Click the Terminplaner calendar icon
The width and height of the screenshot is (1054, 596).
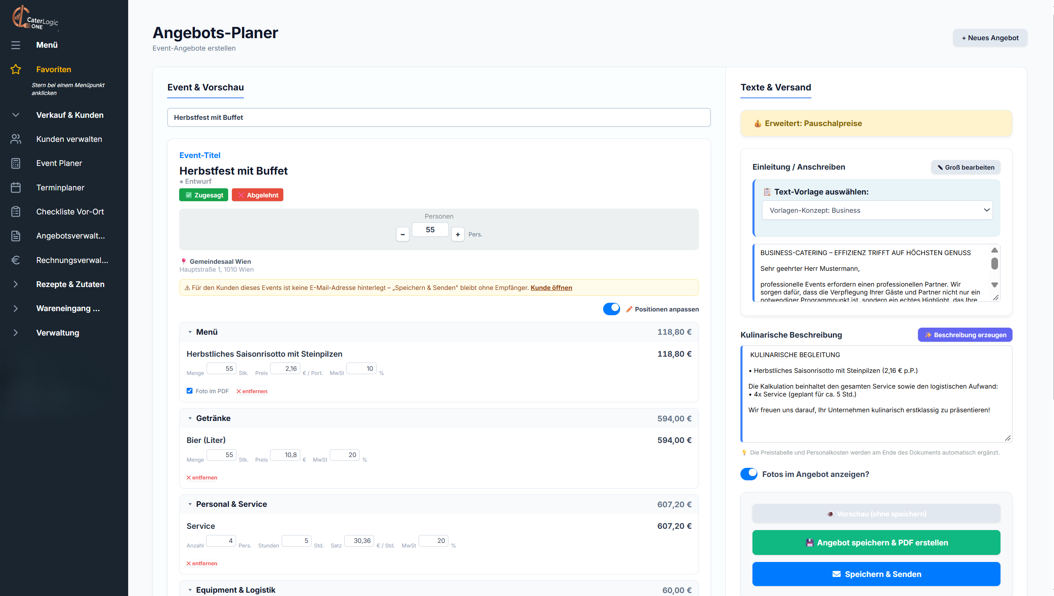point(16,187)
